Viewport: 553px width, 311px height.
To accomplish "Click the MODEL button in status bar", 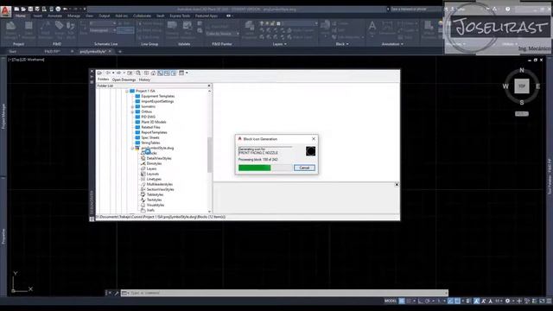I will click(391, 301).
